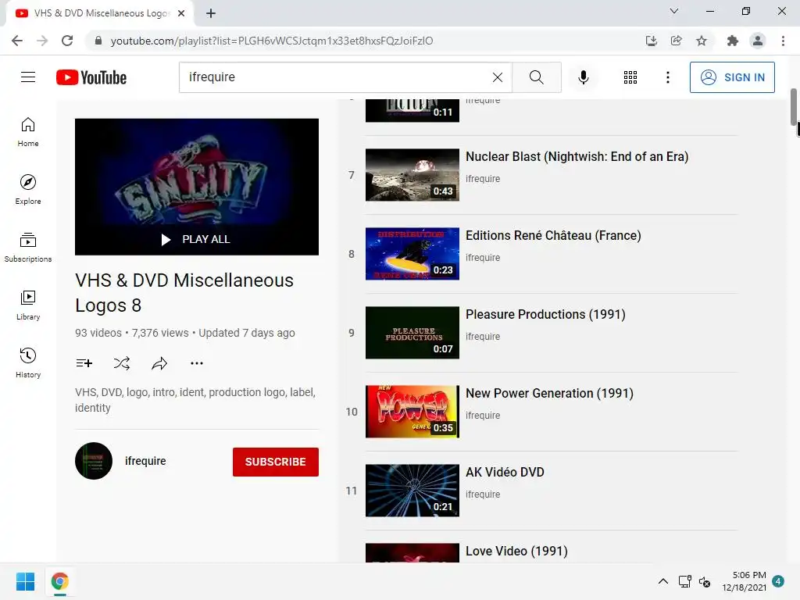This screenshot has height=600, width=800.
Task: Open a new browser tab
Action: tap(211, 13)
